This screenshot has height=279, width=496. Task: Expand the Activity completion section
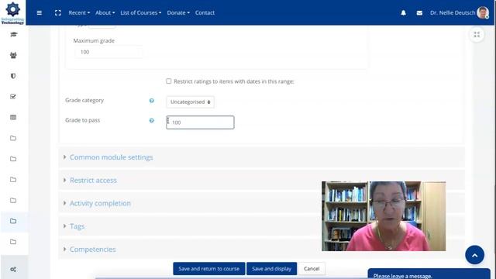(x=100, y=203)
